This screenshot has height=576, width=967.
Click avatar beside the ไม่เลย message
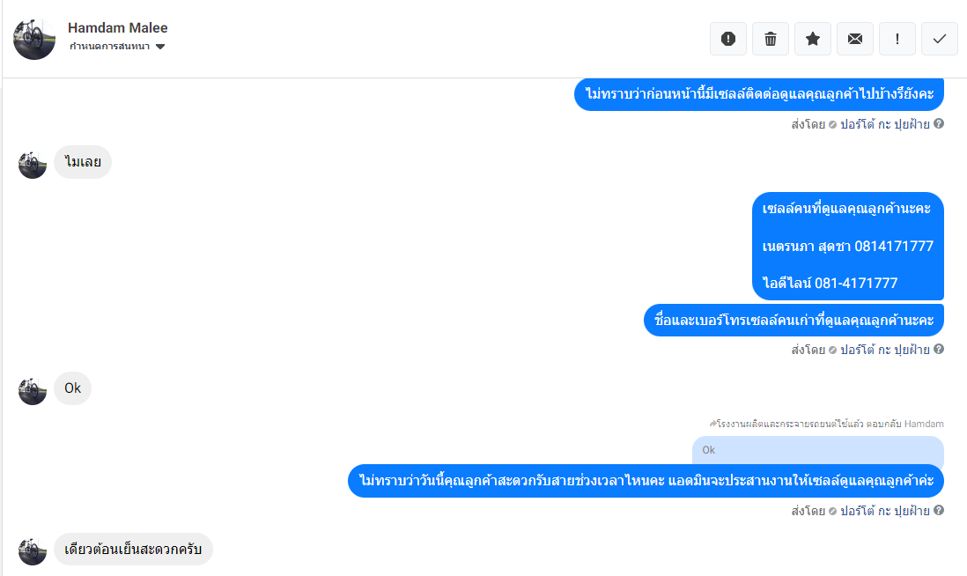click(x=33, y=164)
